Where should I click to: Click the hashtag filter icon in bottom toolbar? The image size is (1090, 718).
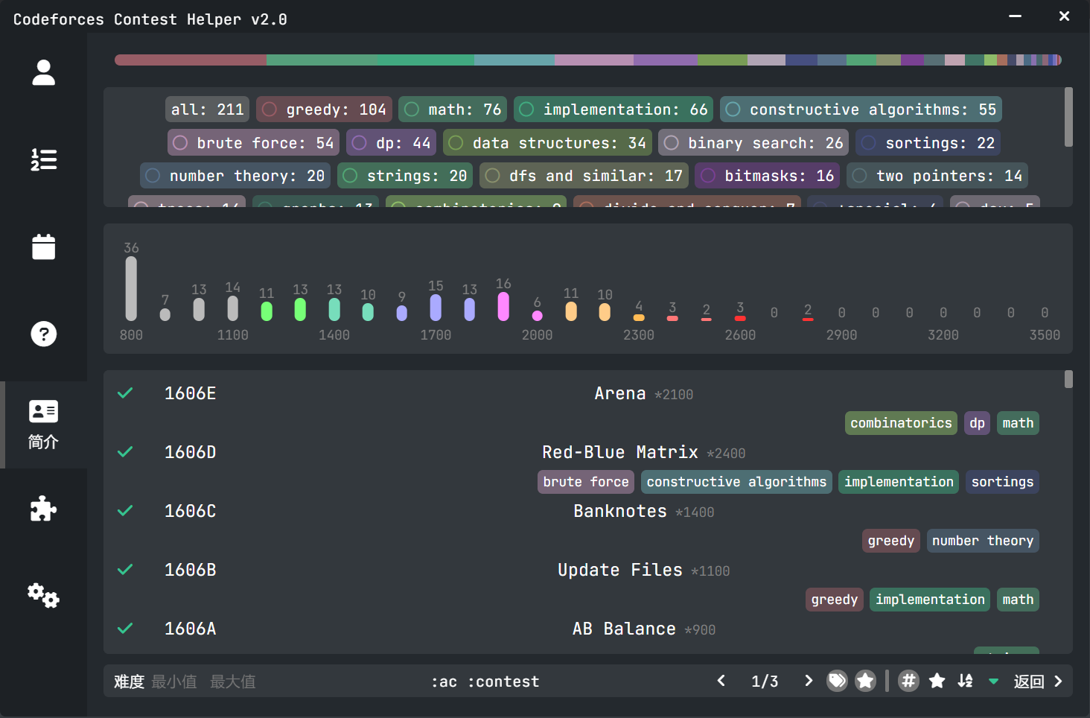pos(908,681)
